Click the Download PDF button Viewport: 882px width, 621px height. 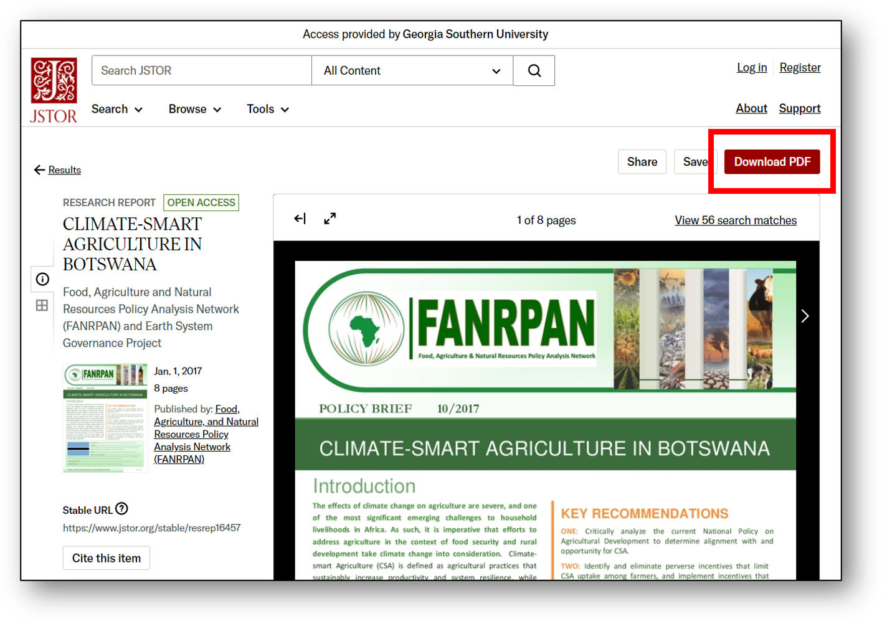pos(772,162)
